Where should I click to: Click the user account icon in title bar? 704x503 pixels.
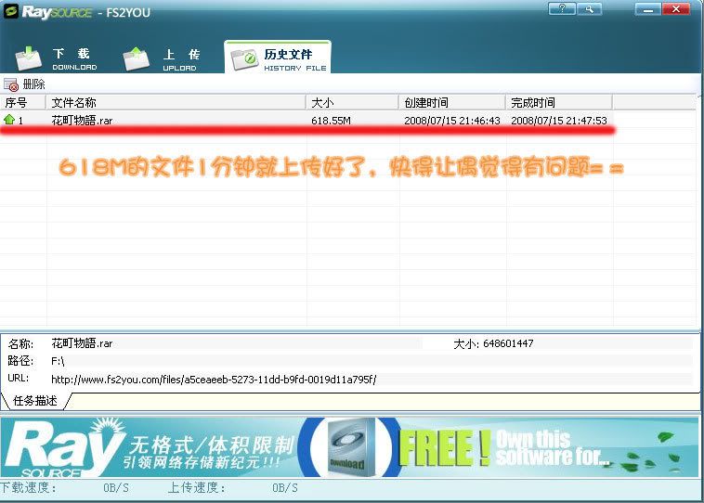[x=588, y=8]
